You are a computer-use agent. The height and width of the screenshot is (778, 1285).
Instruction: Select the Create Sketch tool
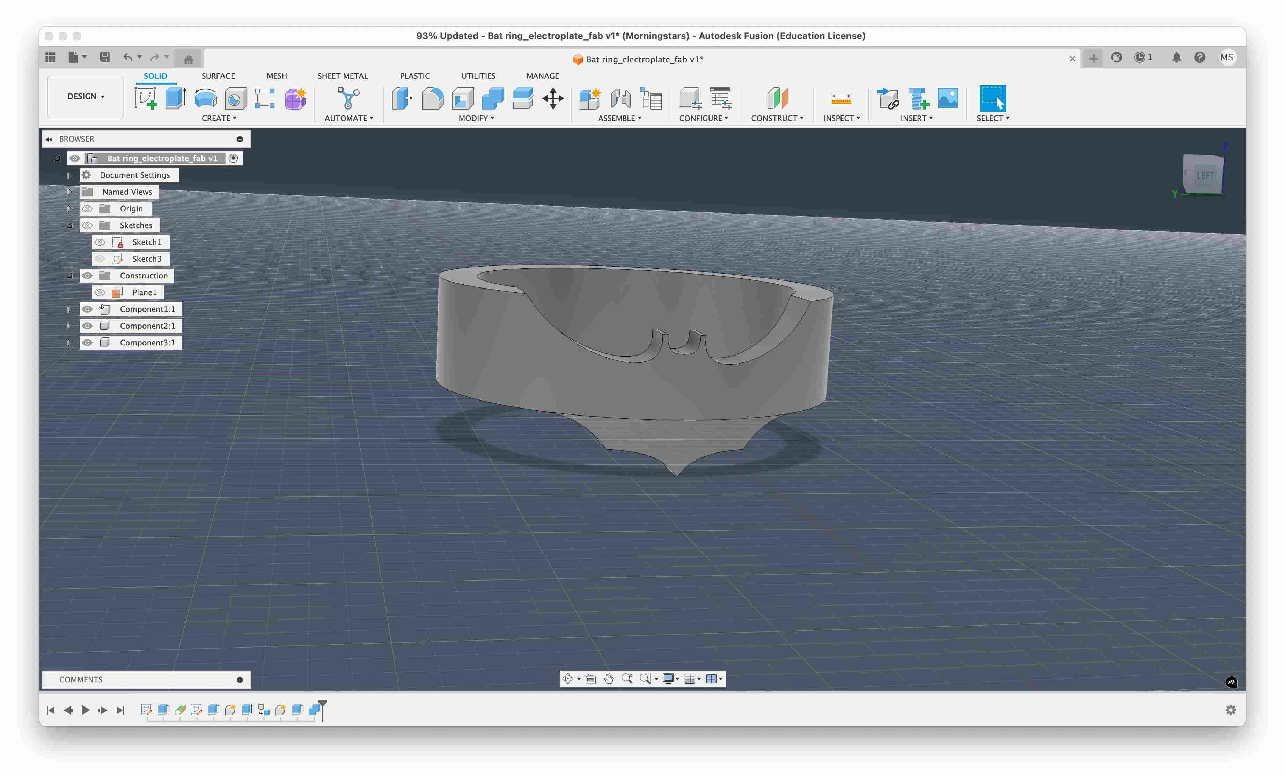tap(146, 98)
